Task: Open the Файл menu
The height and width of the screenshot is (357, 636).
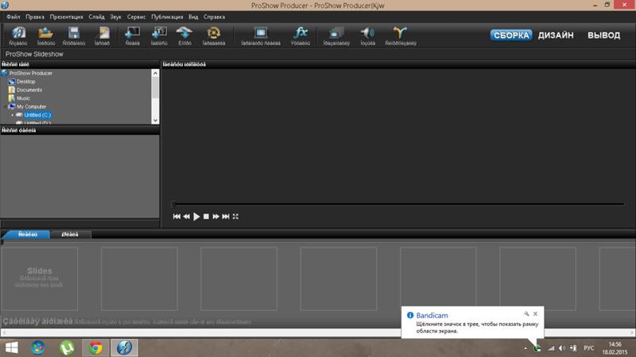Action: click(14, 17)
